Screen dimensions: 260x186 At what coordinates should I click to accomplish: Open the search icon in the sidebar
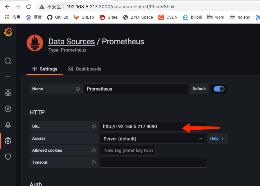[8, 61]
